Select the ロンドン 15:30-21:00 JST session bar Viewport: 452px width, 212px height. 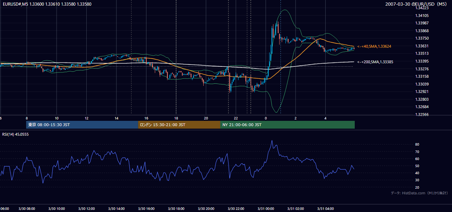coord(179,125)
